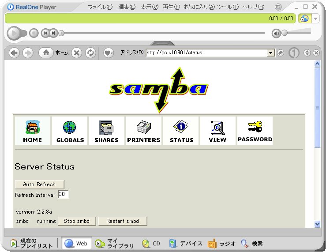Open the ファイル(F) menu
326x252 pixels.
[x=100, y=7]
